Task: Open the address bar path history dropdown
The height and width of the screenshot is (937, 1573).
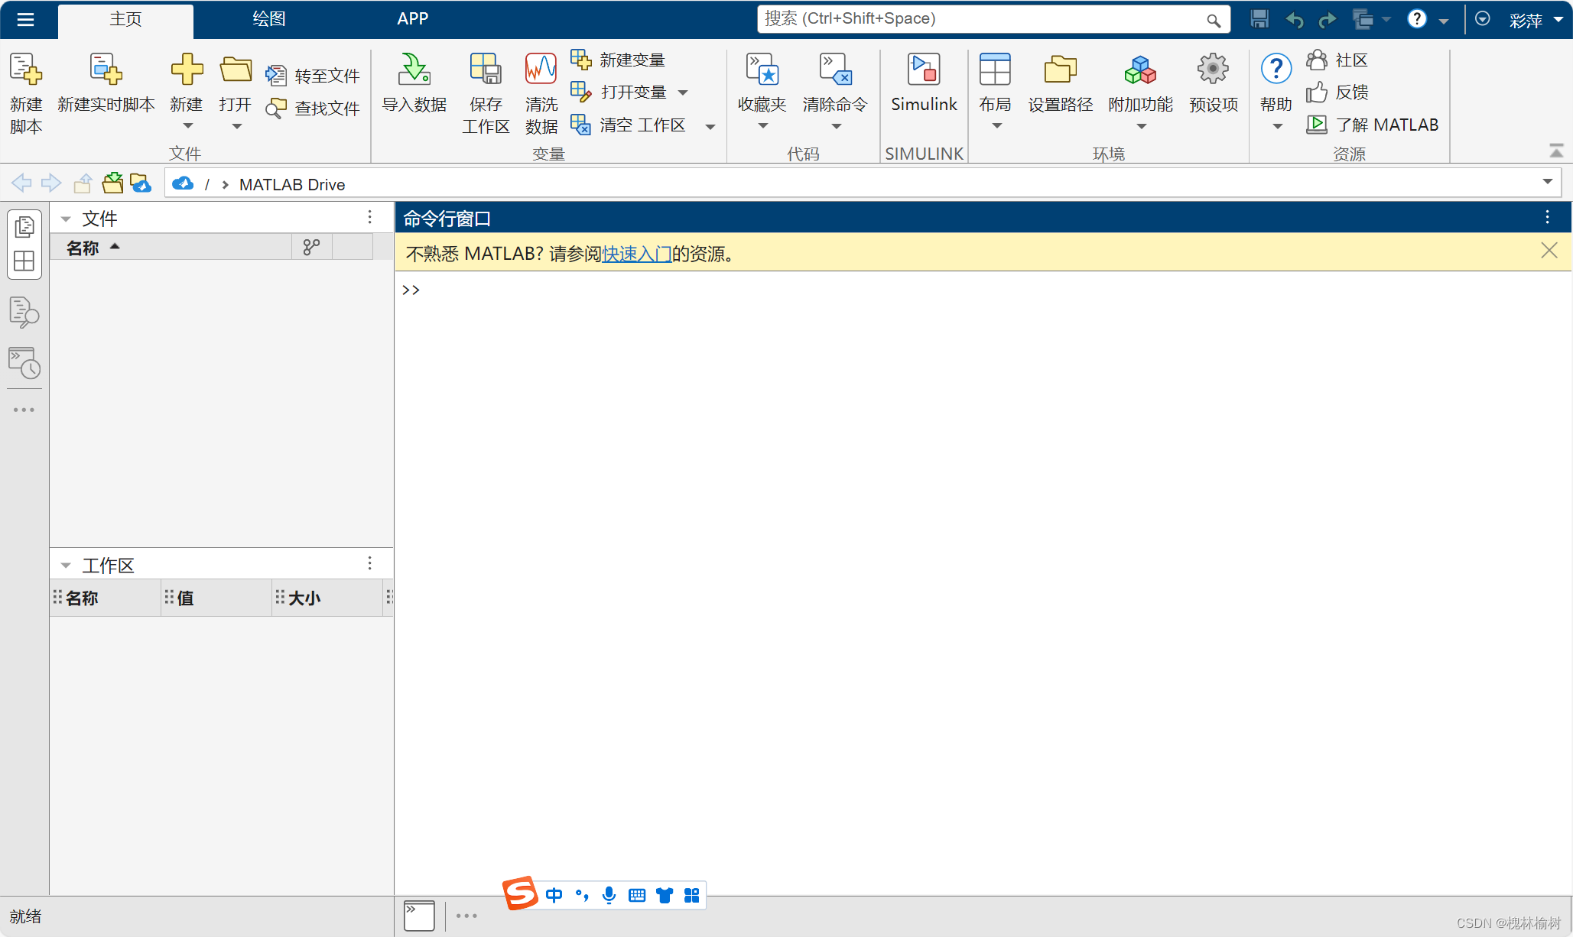Action: tap(1547, 182)
